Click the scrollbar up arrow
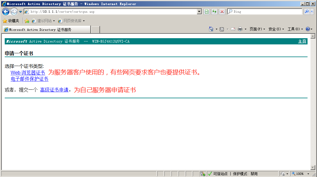The width and height of the screenshot is (317, 177). [x=313, y=36]
